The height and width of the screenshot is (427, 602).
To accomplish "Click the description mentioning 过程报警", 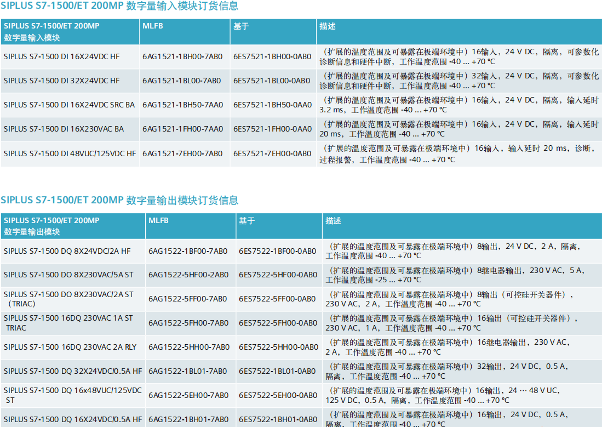I will coord(457,154).
